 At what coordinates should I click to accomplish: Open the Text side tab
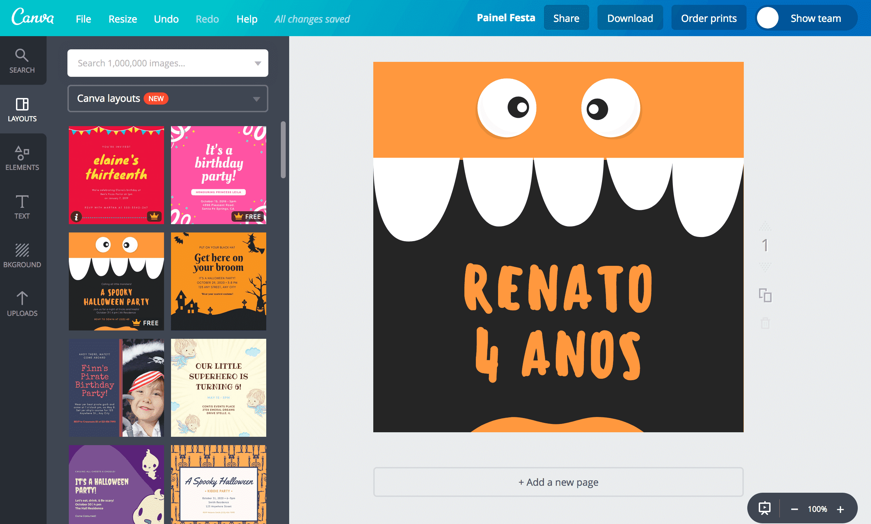tap(22, 206)
